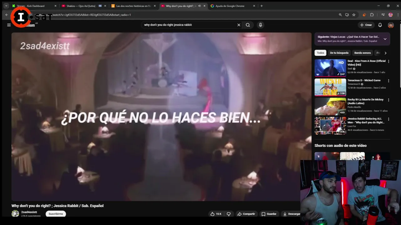Install app icon in the address bar
Image resolution: width=401 pixels, height=225 pixels.
pos(347,15)
